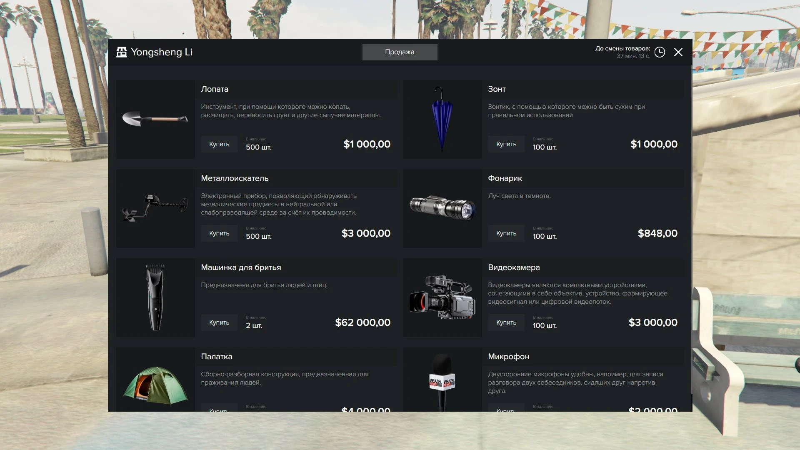Buy the Зонт with Купить button

click(506, 144)
